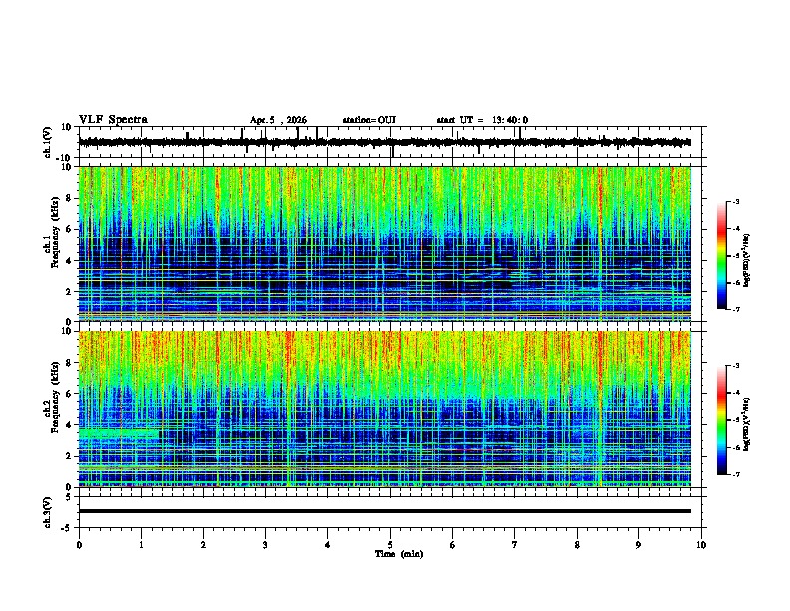This screenshot has width=790, height=611.
Task: Click the flat black ch.3 voltage trace
Action: pyautogui.click(x=384, y=511)
